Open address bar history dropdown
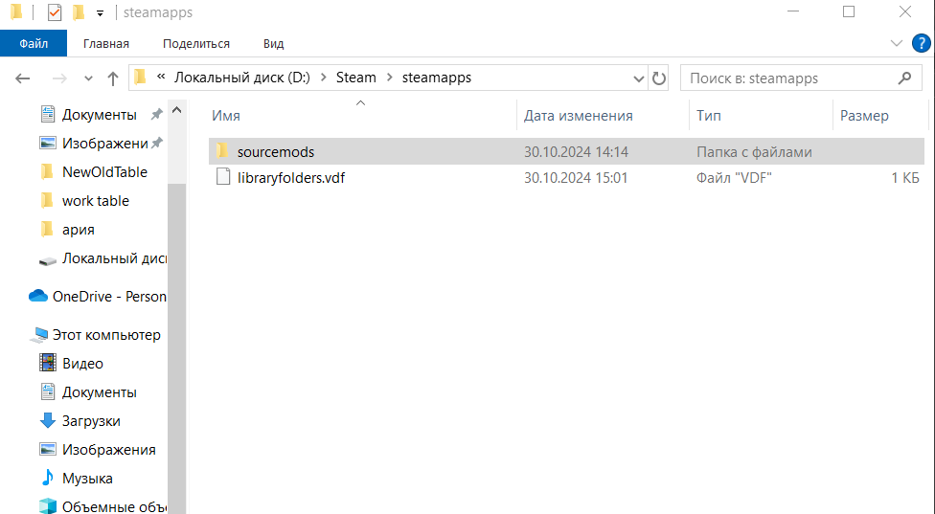This screenshot has height=514, width=935. 639,78
